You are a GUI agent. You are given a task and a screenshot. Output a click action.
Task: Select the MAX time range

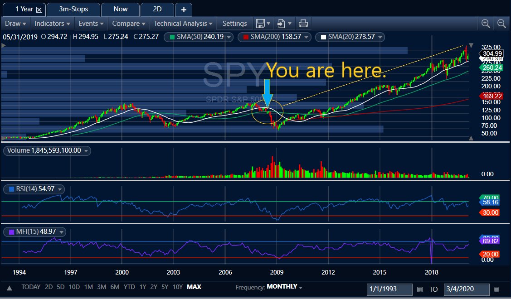tap(194, 287)
